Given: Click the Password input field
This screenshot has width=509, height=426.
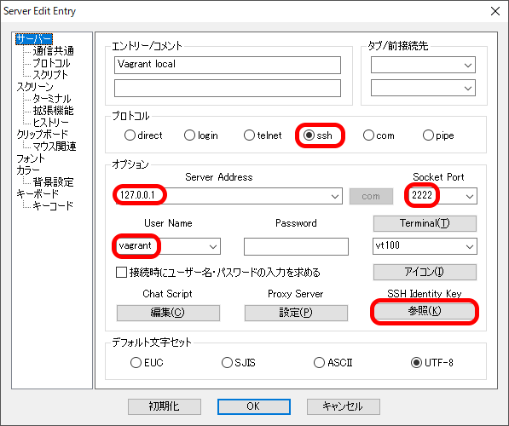Looking at the screenshot, I should point(296,246).
